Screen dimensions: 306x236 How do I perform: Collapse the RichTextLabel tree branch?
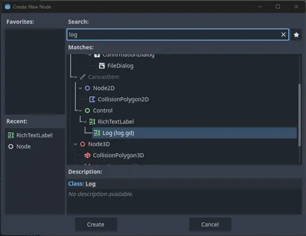85,122
